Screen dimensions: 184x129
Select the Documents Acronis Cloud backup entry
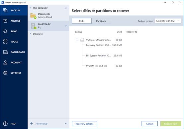pos(48,16)
